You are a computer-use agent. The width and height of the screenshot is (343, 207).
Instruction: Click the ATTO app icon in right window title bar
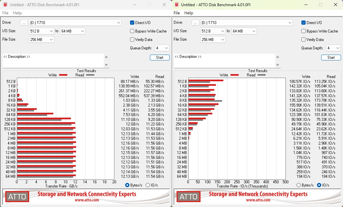[x=177, y=5]
